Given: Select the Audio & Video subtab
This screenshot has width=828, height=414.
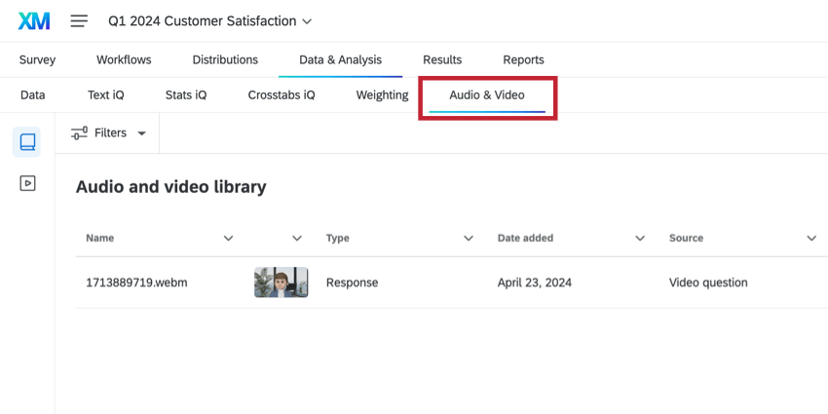Looking at the screenshot, I should (486, 94).
